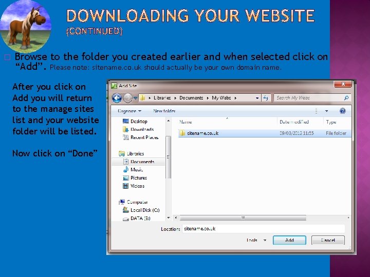370x277 pixels.
Task: Sort by the Type column header
Action: (331, 122)
